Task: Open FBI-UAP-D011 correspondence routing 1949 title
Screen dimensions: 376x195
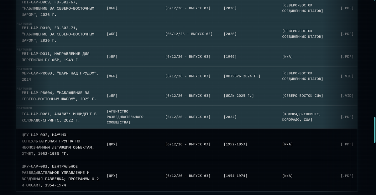Action: click(x=55, y=57)
